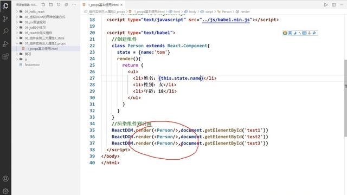Click the script breadcrumb item
This screenshot has width=347, height=195.
pos(209,11)
